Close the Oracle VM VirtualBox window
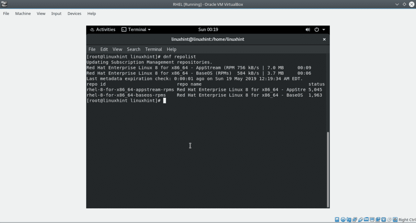The width and height of the screenshot is (416, 223). tap(411, 4)
